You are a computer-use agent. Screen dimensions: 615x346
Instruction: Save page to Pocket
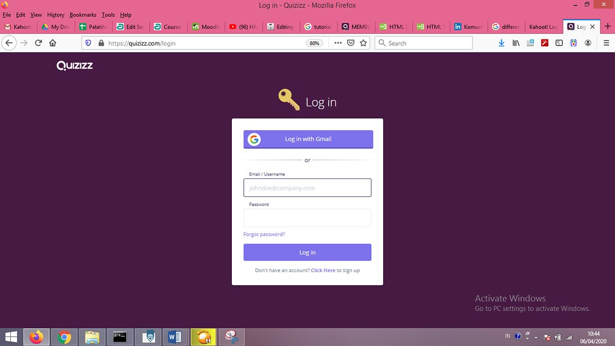pyautogui.click(x=351, y=43)
